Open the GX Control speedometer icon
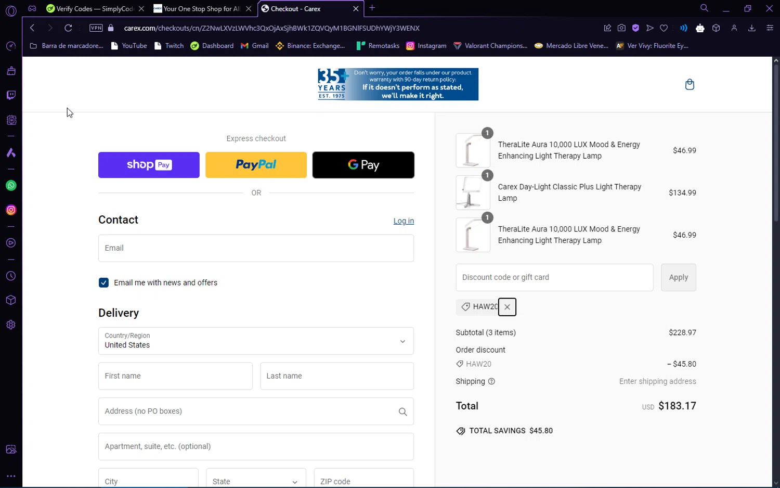Viewport: 780px width, 488px height. tap(11, 46)
